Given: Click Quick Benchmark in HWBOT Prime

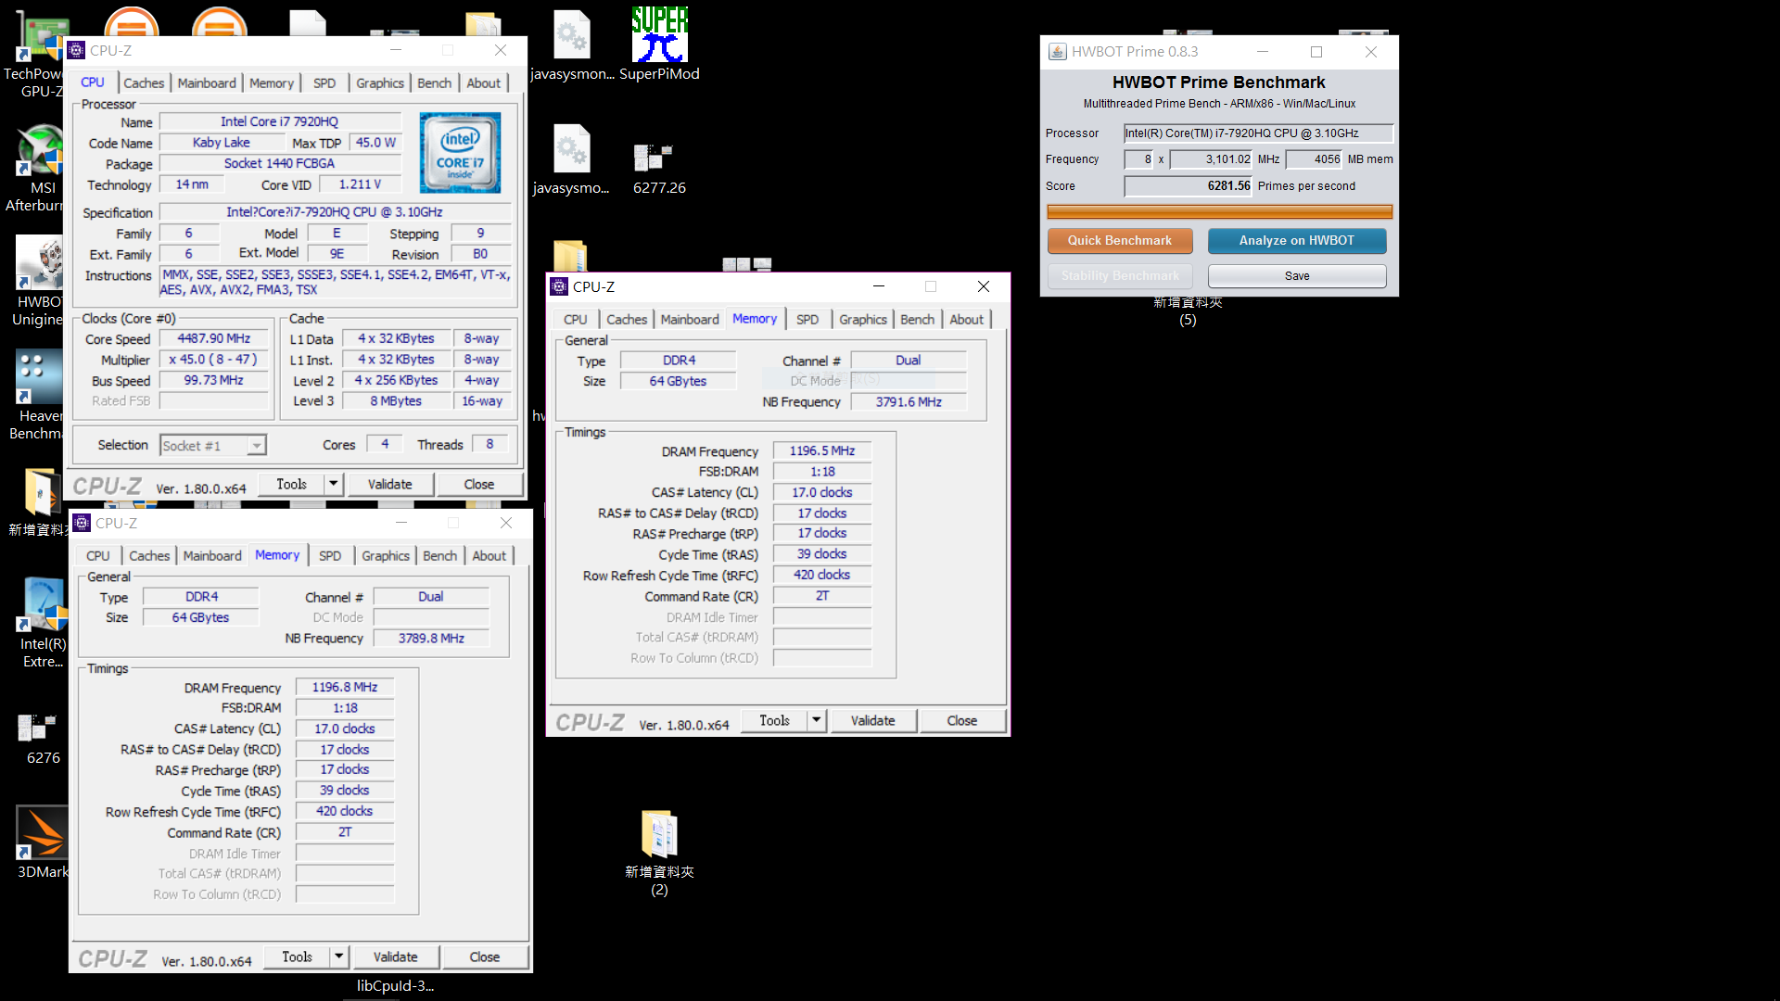Looking at the screenshot, I should 1119,241.
